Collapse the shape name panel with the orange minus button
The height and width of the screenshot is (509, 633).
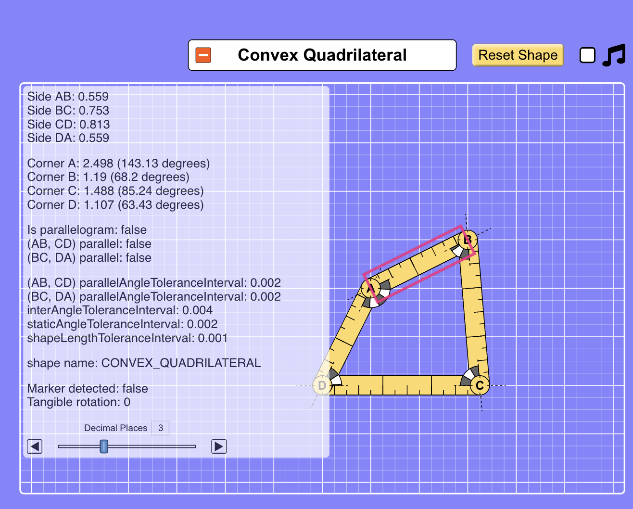coord(203,55)
